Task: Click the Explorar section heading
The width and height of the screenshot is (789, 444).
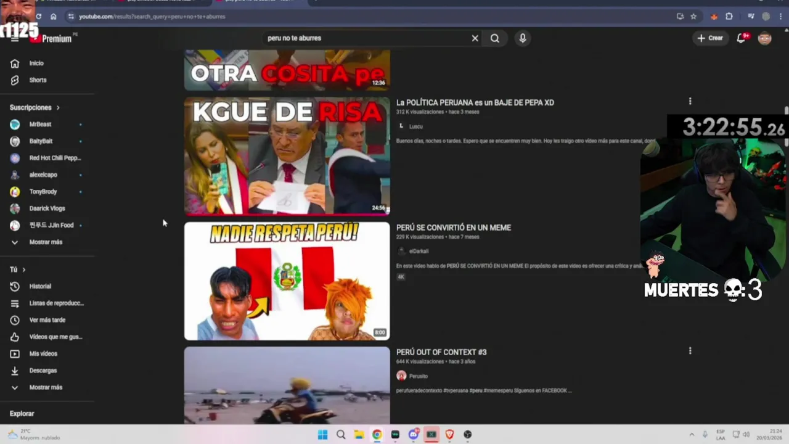Action: (x=22, y=414)
